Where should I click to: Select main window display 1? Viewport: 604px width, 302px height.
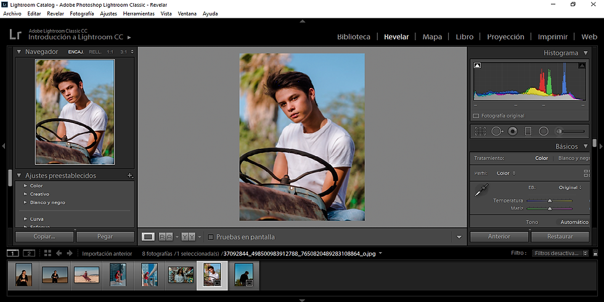pos(13,253)
